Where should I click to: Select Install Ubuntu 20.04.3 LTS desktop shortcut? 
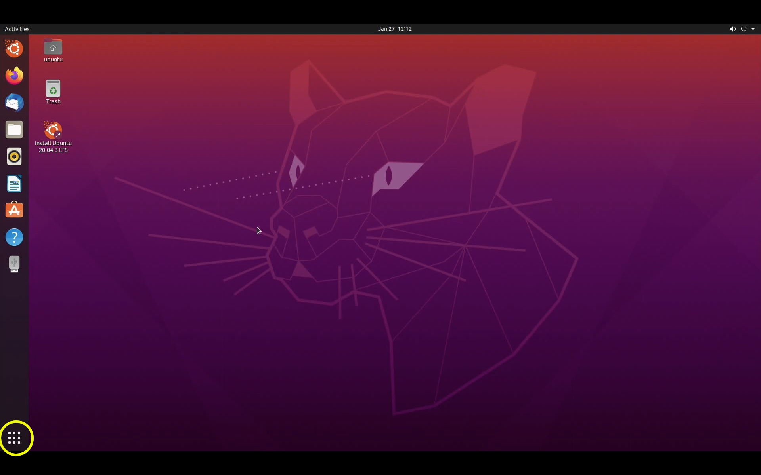click(53, 137)
